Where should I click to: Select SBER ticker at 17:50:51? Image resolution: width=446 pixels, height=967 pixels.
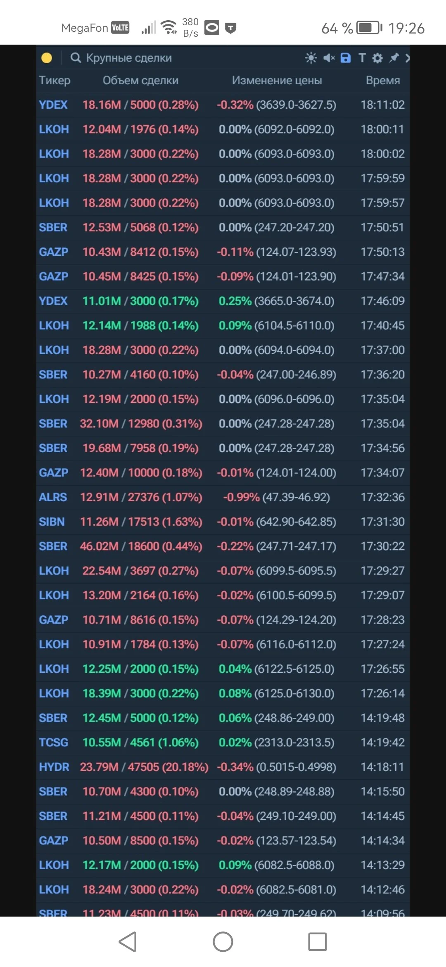[53, 228]
